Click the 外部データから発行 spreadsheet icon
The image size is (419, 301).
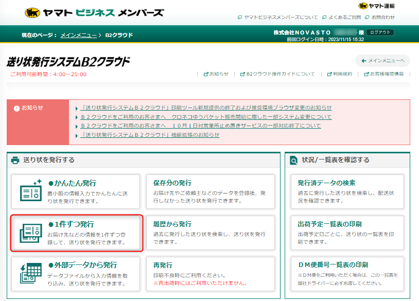click(x=31, y=273)
